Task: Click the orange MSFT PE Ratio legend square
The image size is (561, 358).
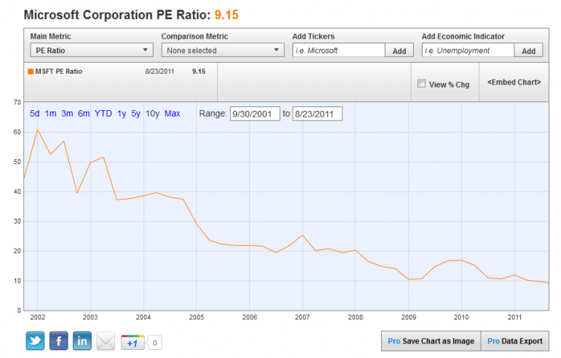Action: (31, 71)
